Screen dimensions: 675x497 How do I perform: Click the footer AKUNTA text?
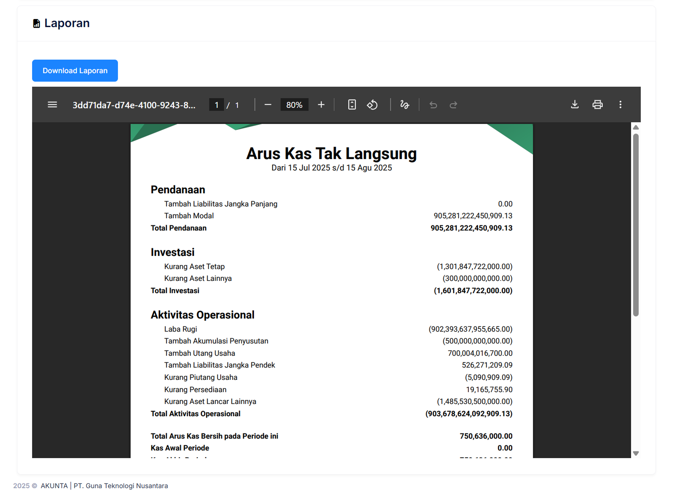tap(54, 486)
